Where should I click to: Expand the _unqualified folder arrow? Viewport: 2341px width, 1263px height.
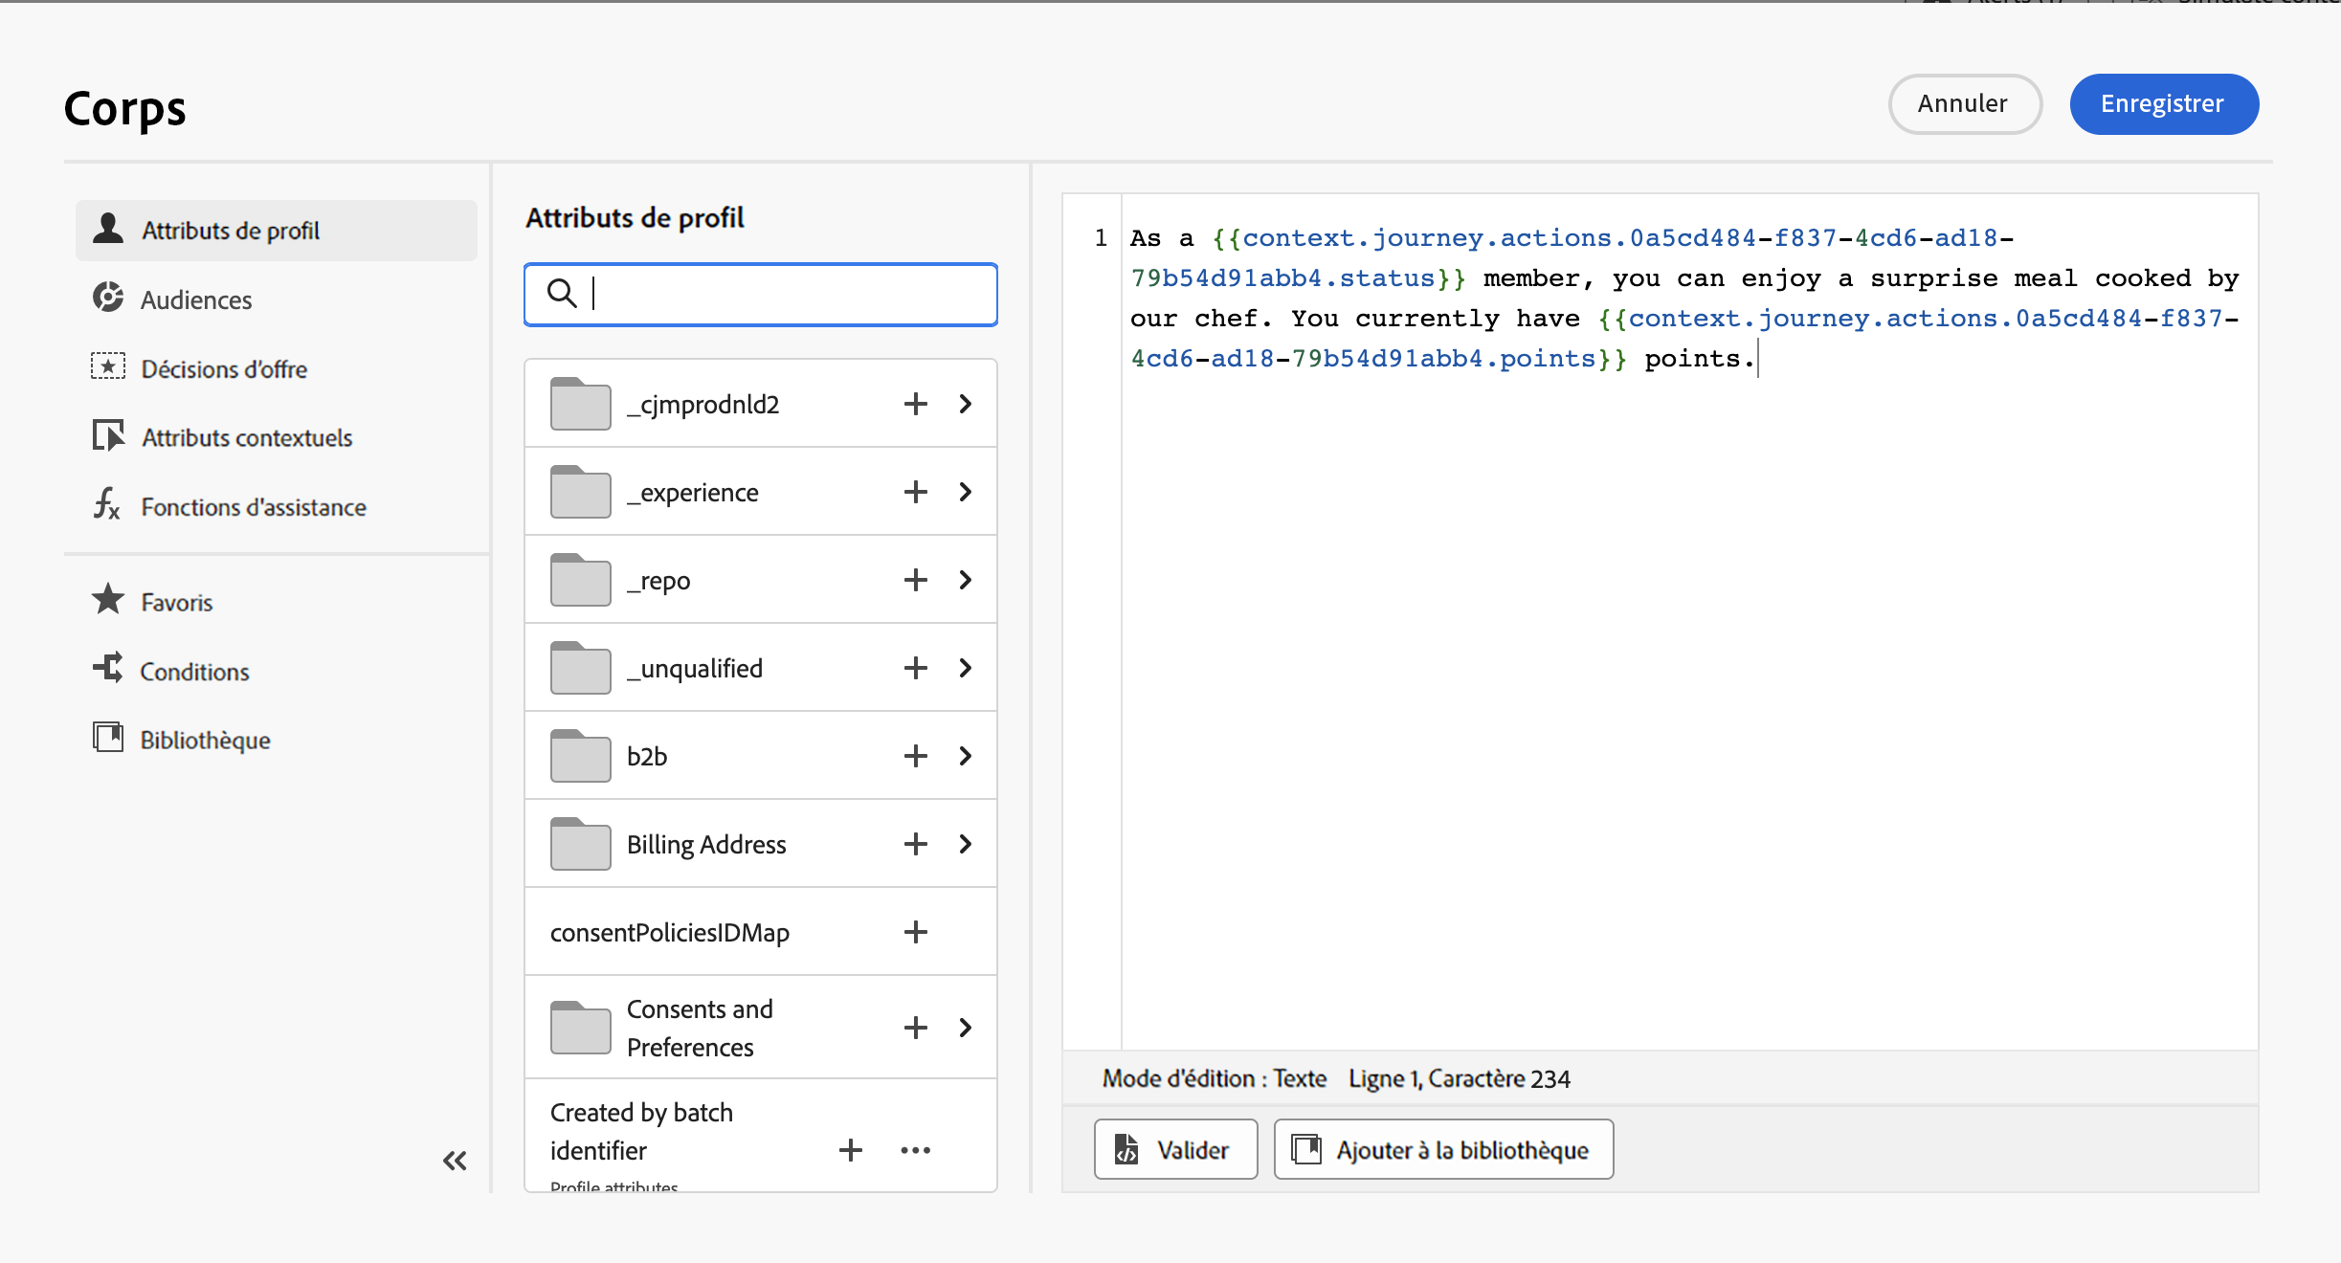point(965,668)
